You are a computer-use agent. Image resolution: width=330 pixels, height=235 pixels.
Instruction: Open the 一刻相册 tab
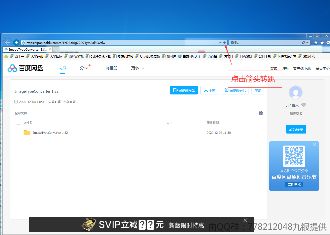coord(109,68)
